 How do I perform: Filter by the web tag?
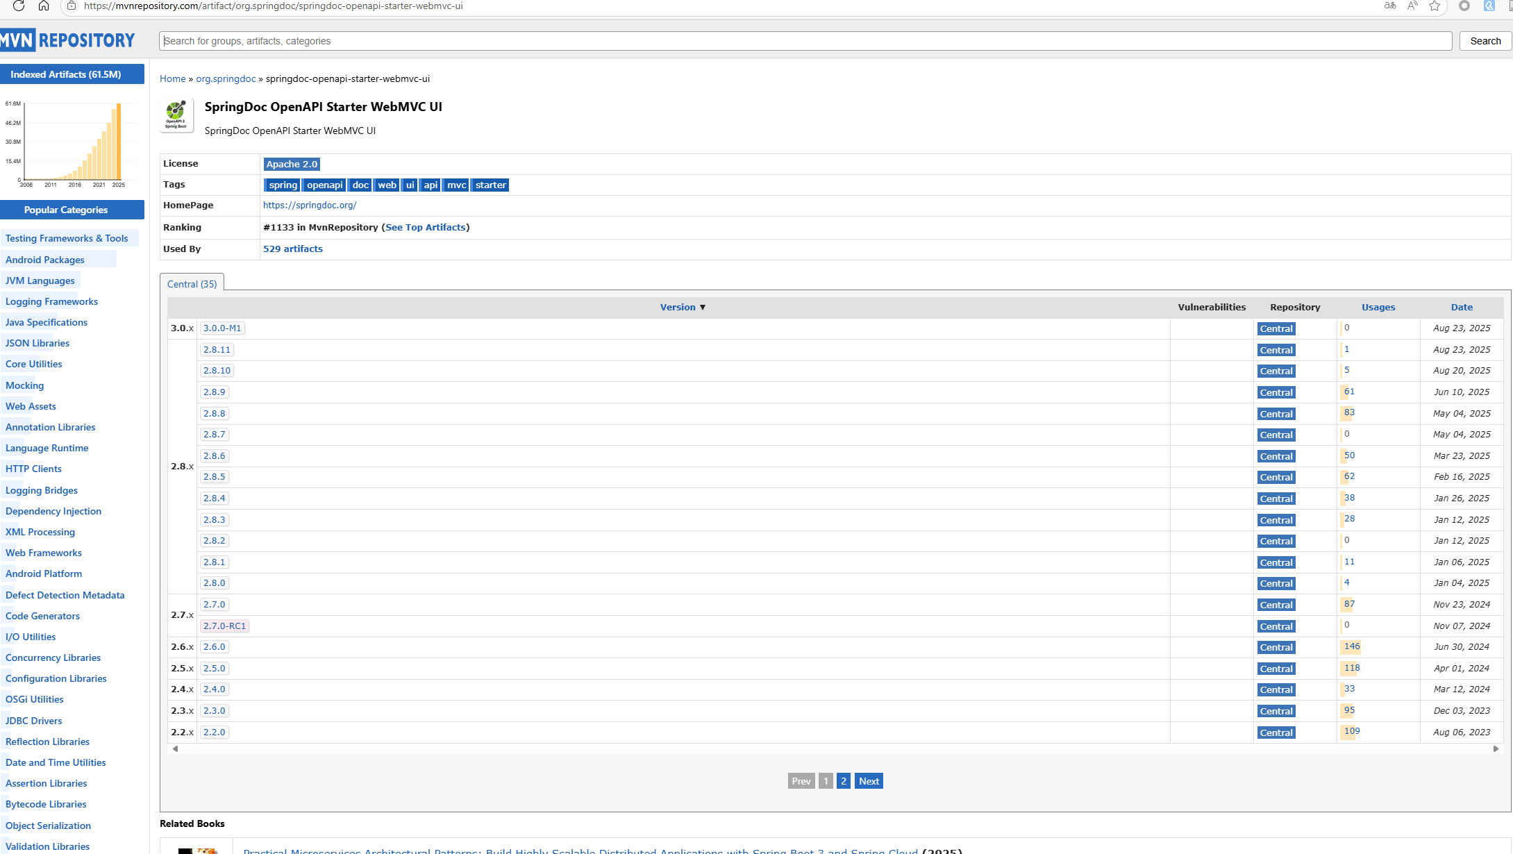point(387,185)
